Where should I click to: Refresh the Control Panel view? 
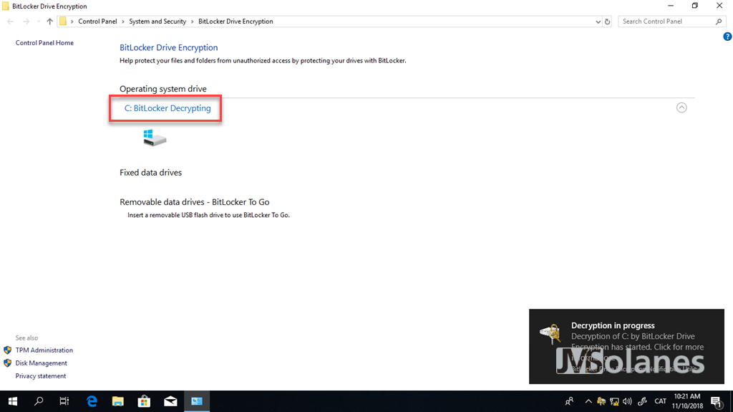[x=607, y=21]
